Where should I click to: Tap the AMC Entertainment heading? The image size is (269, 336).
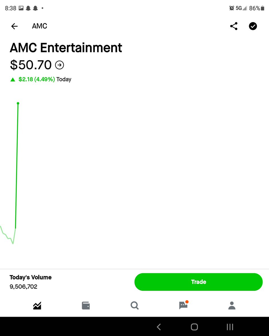[66, 48]
